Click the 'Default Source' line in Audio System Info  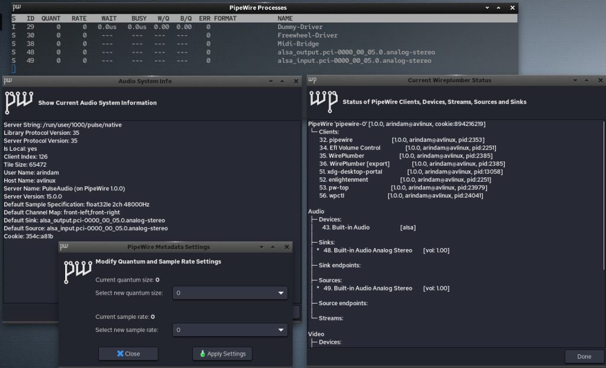(86, 228)
